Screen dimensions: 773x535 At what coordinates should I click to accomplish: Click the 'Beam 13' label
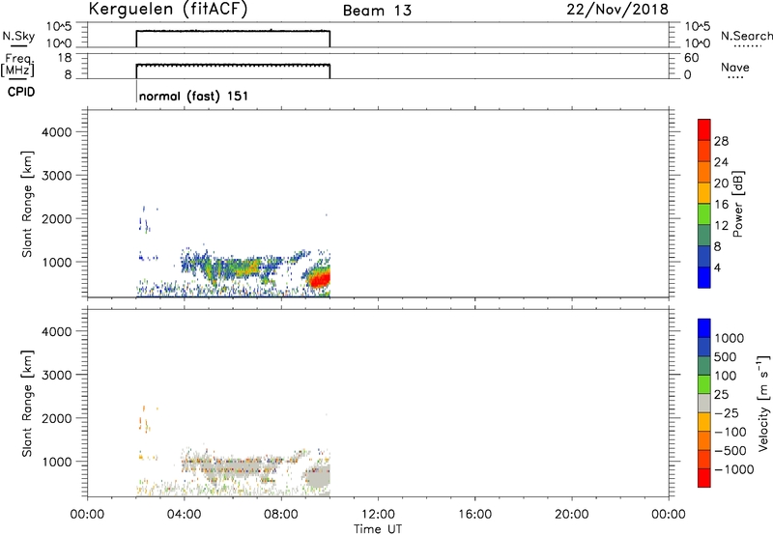(x=377, y=11)
